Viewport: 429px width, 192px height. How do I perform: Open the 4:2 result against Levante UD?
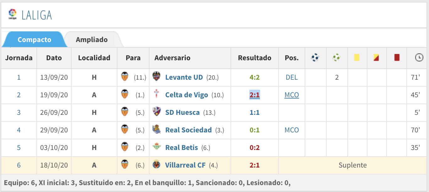coord(255,77)
